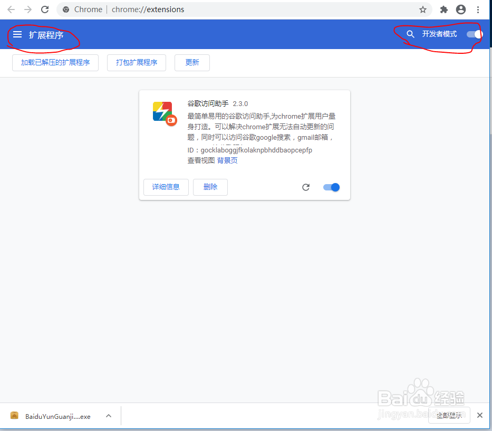Click 打包扩展程序 button

click(x=137, y=62)
